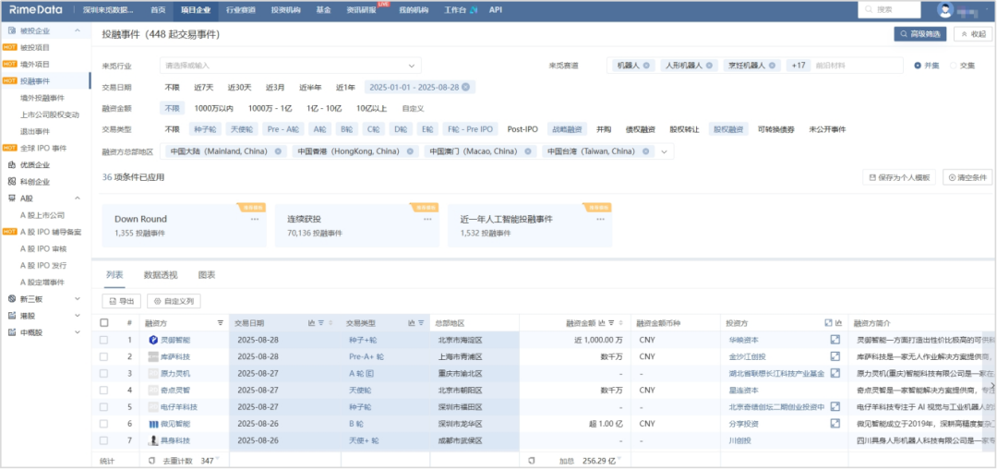Open the 来觅行业 dropdown
The height and width of the screenshot is (469, 997).
coord(290,66)
